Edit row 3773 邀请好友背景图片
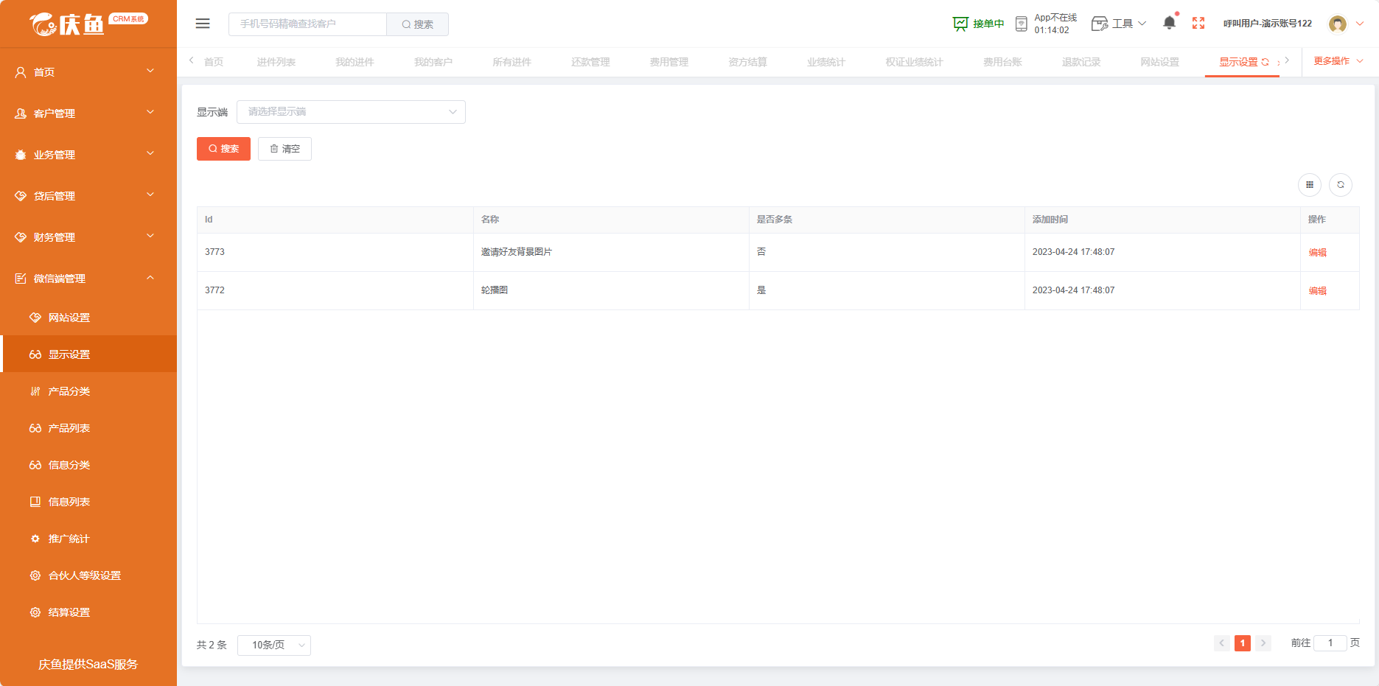 1317,253
